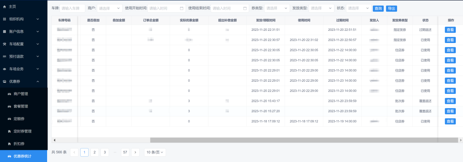Expand the 车场配置 menu chevron

pos(38,44)
